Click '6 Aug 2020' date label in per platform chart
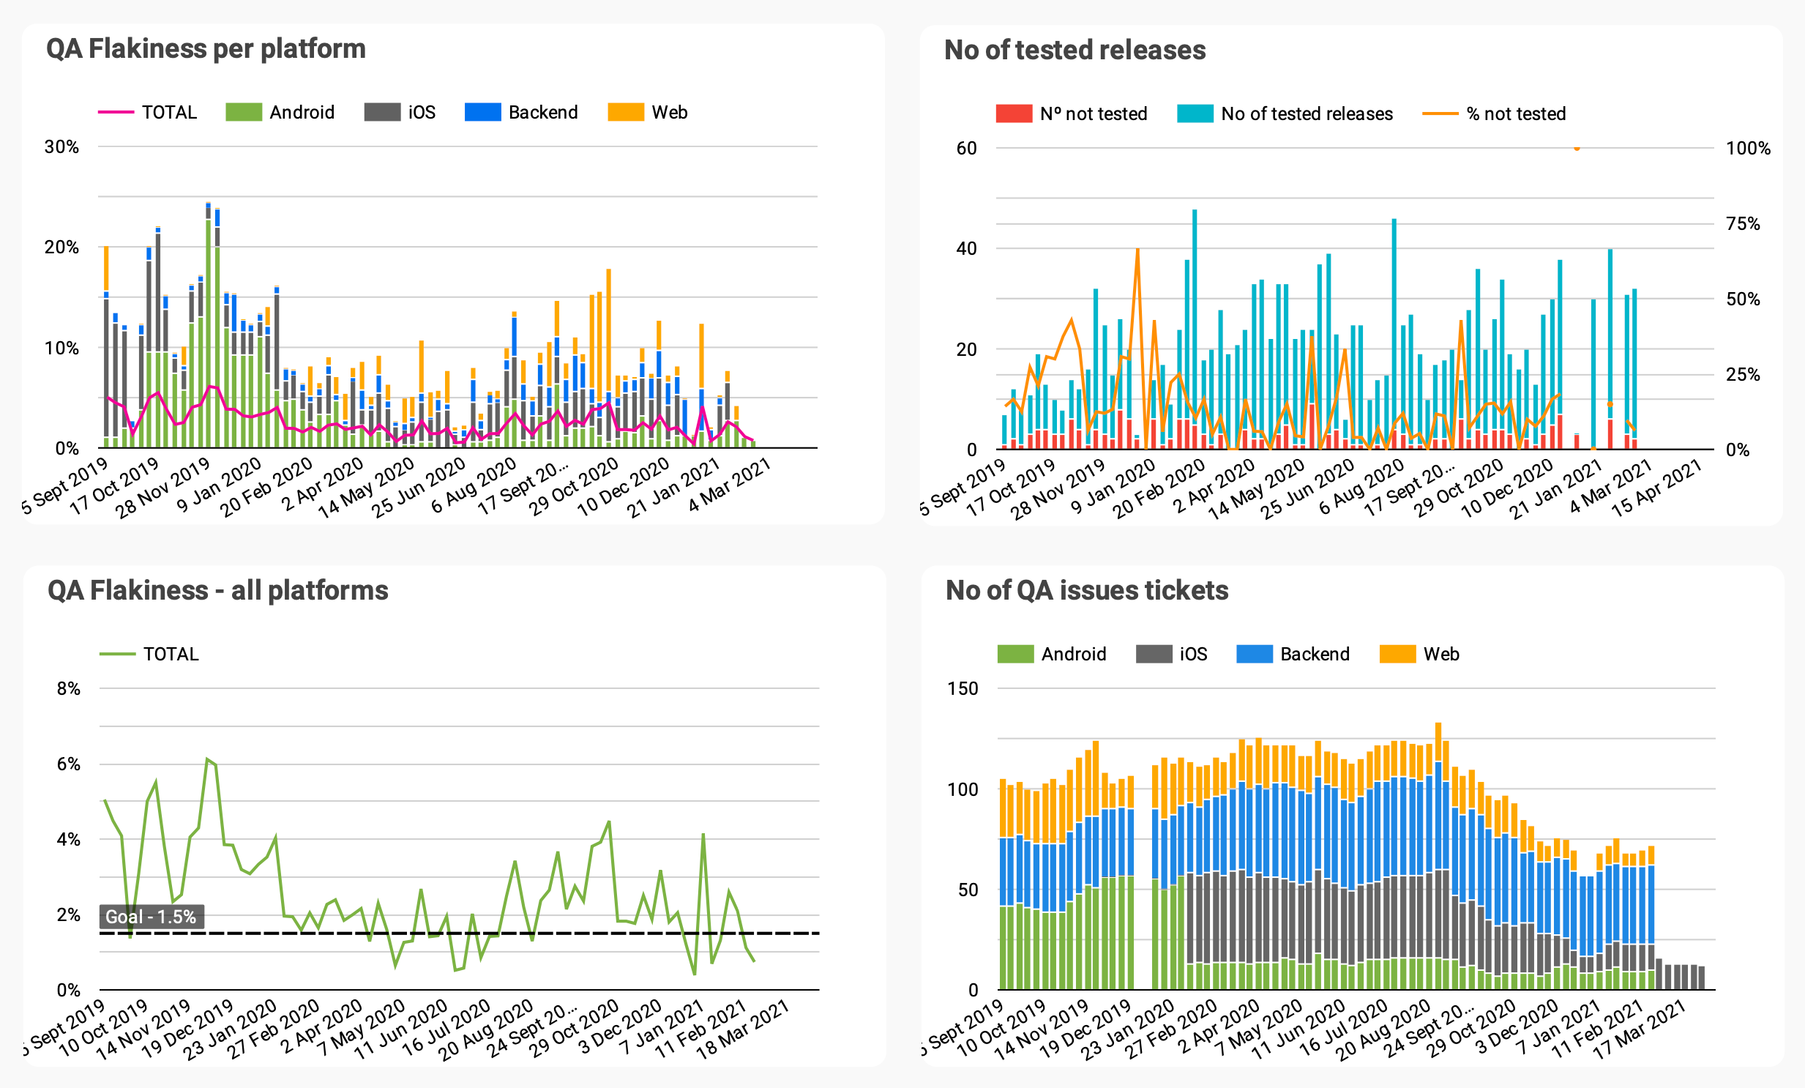The height and width of the screenshot is (1088, 1805). (x=475, y=485)
